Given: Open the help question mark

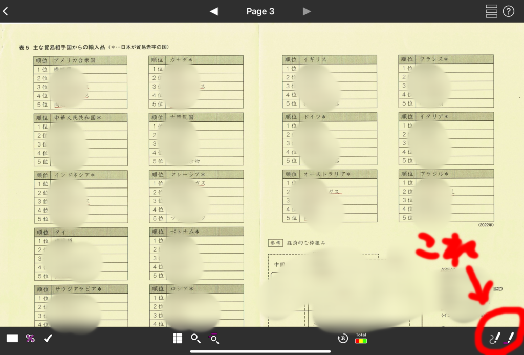Looking at the screenshot, I should point(508,11).
